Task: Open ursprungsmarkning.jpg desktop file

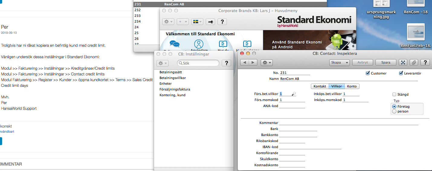Action: [x=381, y=9]
